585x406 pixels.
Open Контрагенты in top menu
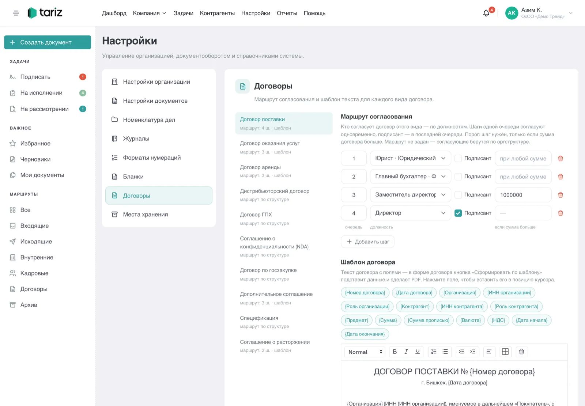[x=217, y=13]
